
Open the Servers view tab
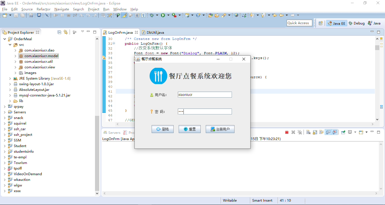[112, 132]
